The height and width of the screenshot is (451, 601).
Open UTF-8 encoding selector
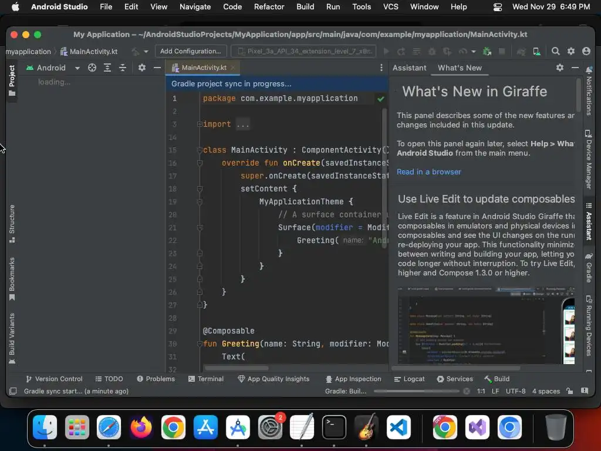click(x=515, y=391)
